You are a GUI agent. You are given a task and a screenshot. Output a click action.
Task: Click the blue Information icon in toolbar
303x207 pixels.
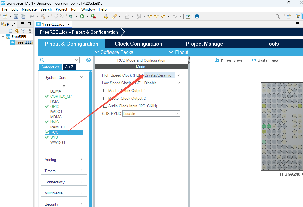pyautogui.click(x=197, y=16)
